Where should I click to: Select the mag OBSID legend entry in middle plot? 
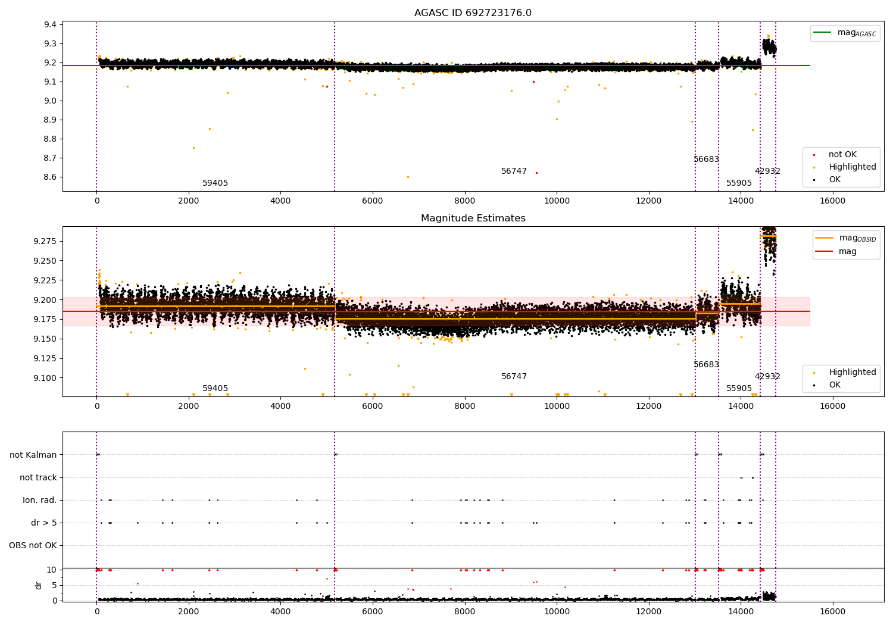pos(846,238)
